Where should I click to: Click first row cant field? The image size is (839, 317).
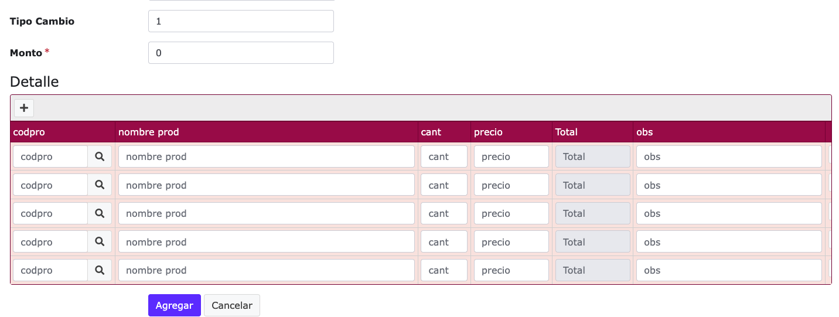[444, 156]
